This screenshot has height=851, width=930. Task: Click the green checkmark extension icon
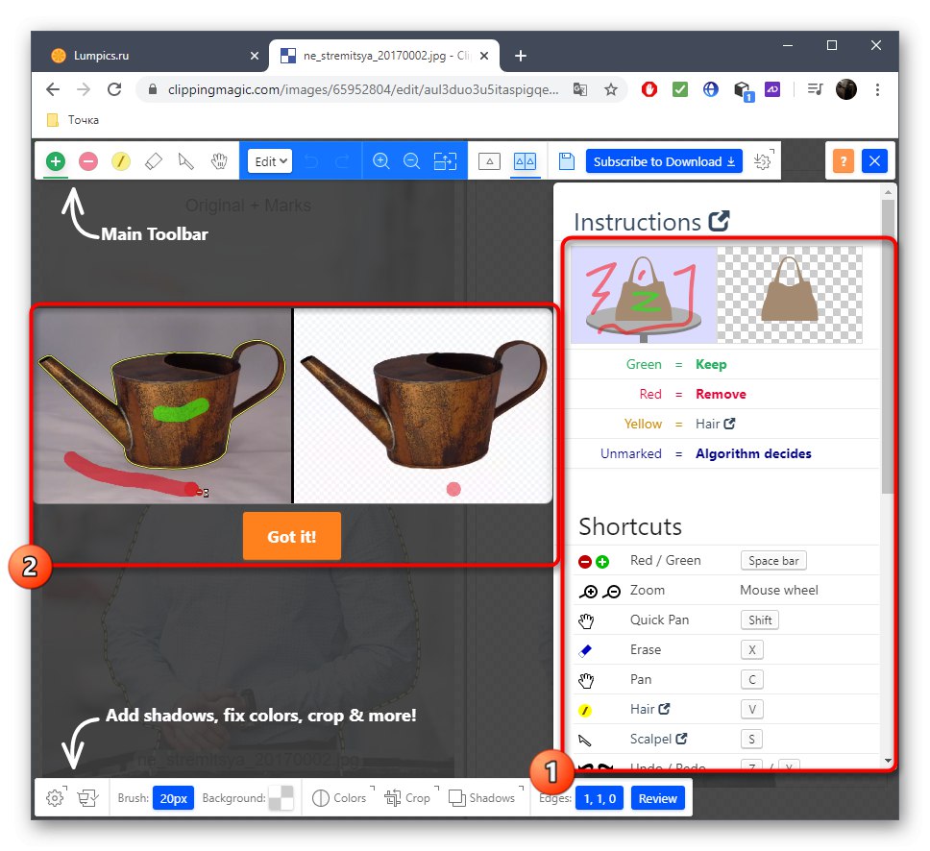click(x=679, y=89)
